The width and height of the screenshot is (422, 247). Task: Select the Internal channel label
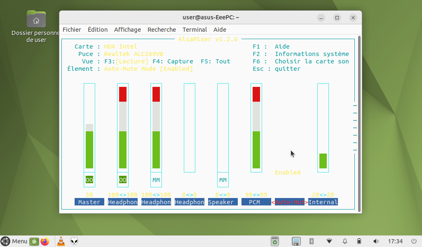[323, 202]
